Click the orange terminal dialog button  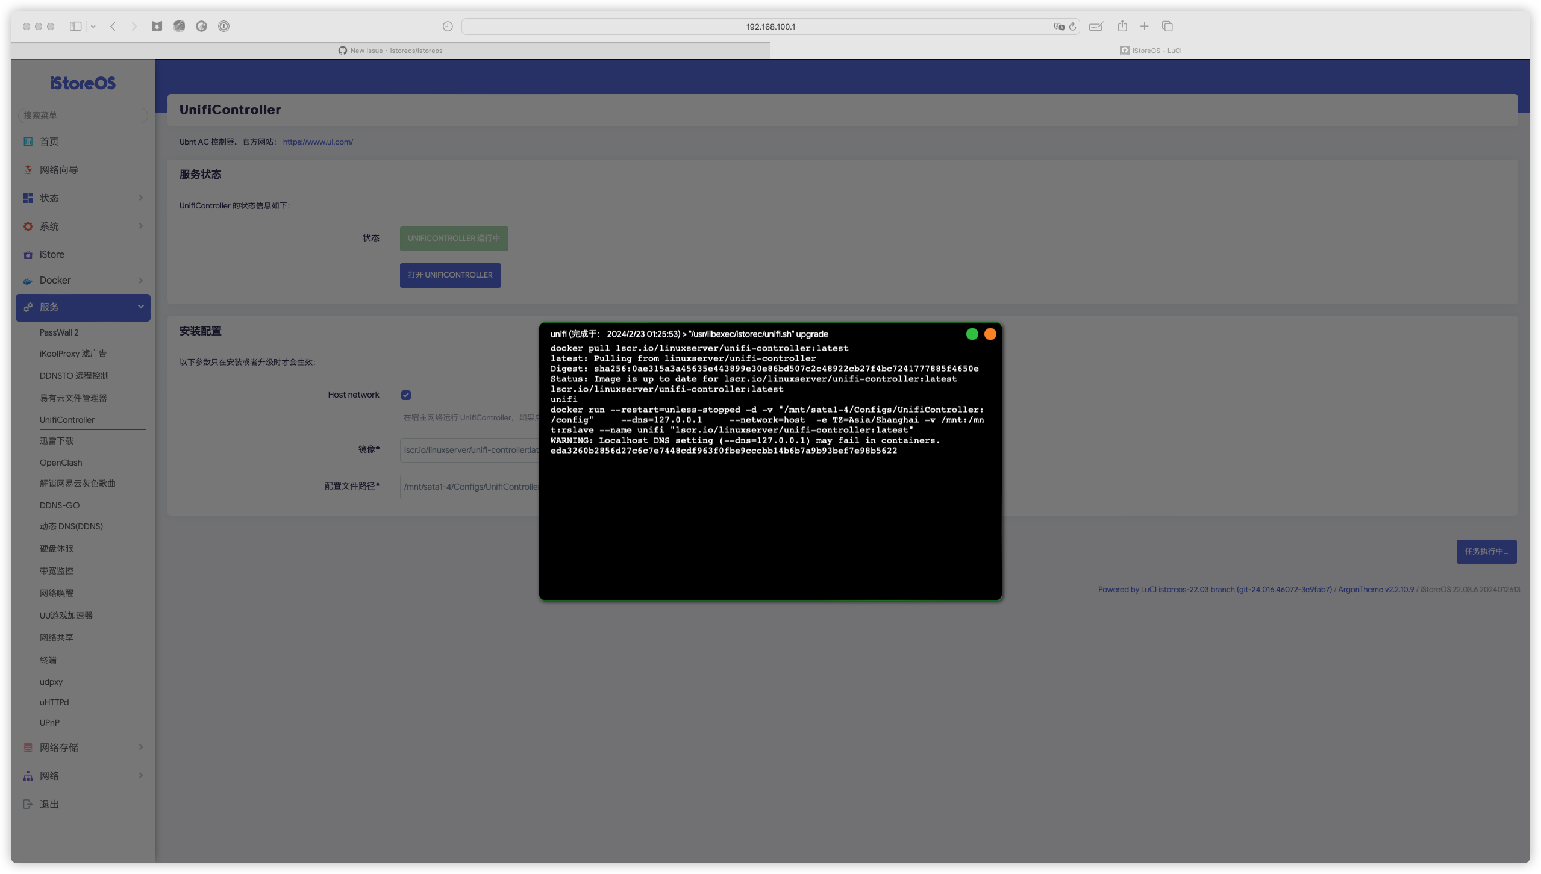coord(990,334)
